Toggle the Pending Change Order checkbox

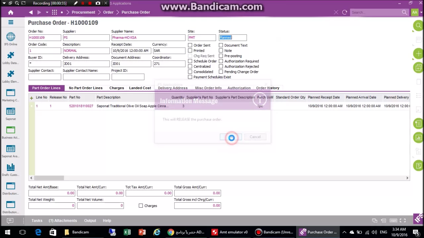click(221, 72)
